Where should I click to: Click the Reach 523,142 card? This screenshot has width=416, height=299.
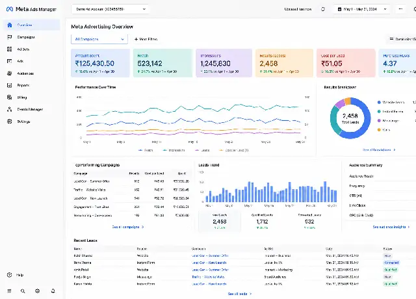click(162, 63)
